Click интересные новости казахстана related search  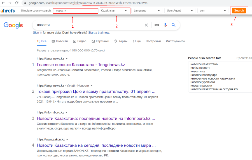pos(213,78)
